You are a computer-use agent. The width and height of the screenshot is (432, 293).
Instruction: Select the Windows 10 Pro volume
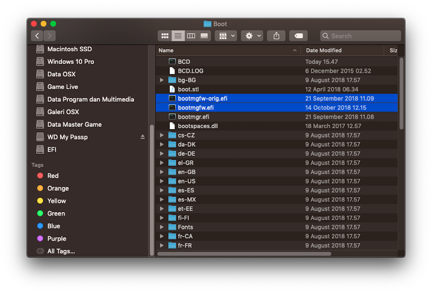click(x=70, y=61)
